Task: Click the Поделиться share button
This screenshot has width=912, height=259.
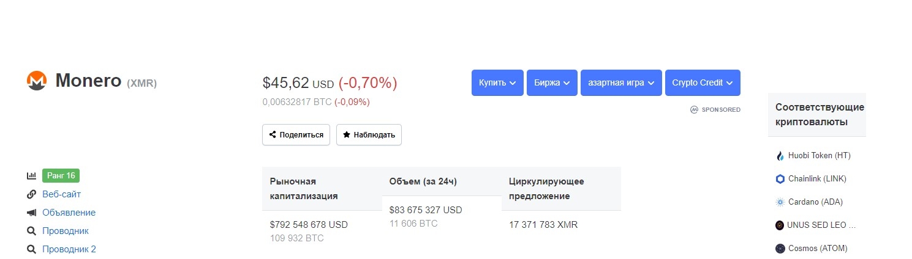Action: coord(296,135)
